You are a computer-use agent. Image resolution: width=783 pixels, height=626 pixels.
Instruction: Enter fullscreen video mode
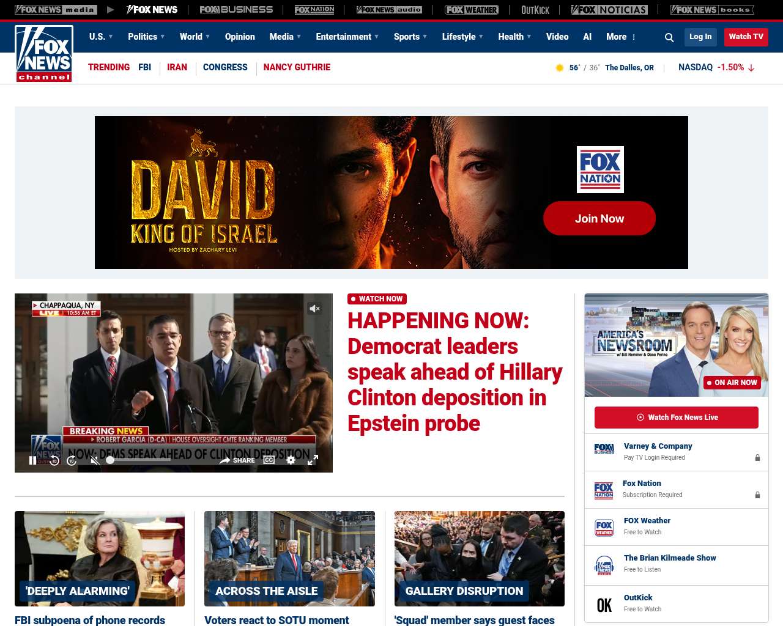[313, 460]
